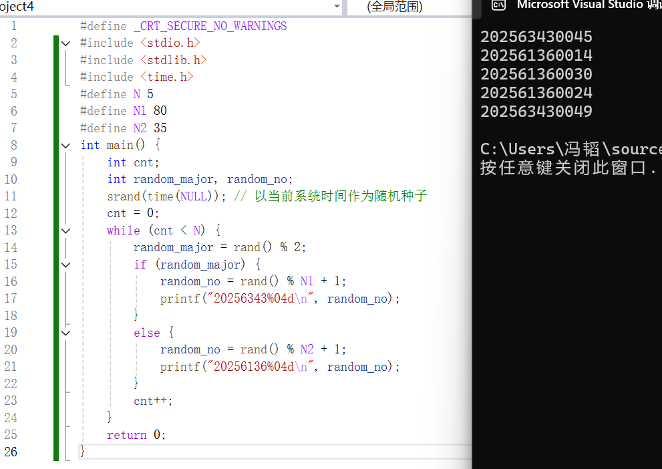The image size is (662, 469).
Task: Click the srand(time(NULL)) call
Action: point(164,196)
